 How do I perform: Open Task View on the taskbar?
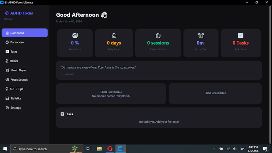[x=88, y=149]
